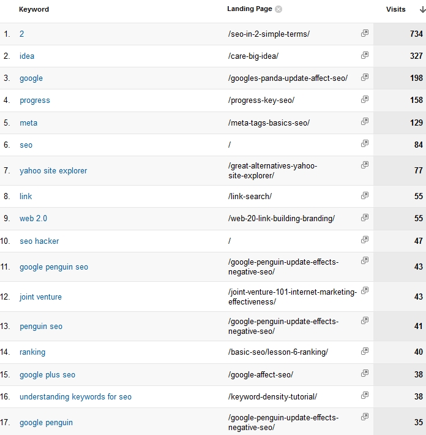Click the "web 2.0" keyword link
This screenshot has width=426, height=435.
click(33, 219)
